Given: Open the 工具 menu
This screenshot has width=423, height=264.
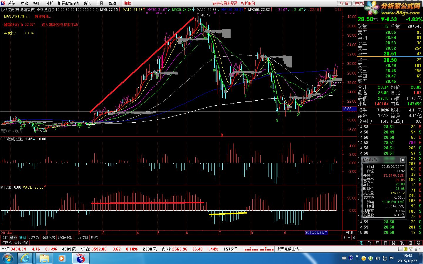Looking at the screenshot, I should pyautogui.click(x=100, y=3).
